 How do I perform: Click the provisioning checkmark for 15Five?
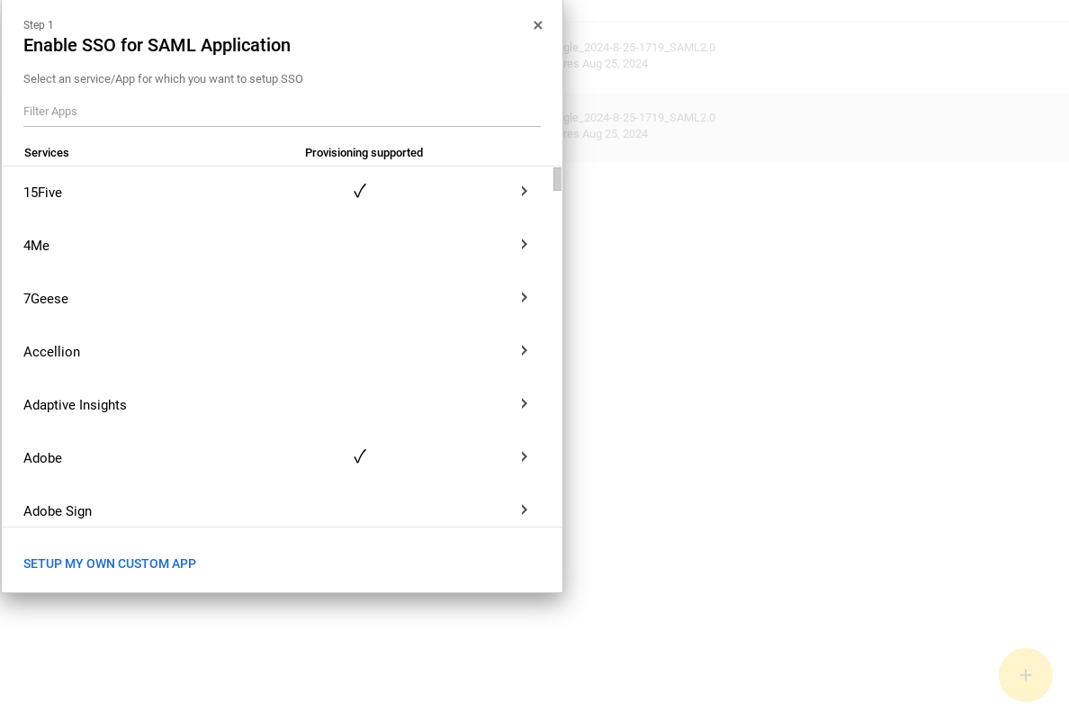[360, 191]
